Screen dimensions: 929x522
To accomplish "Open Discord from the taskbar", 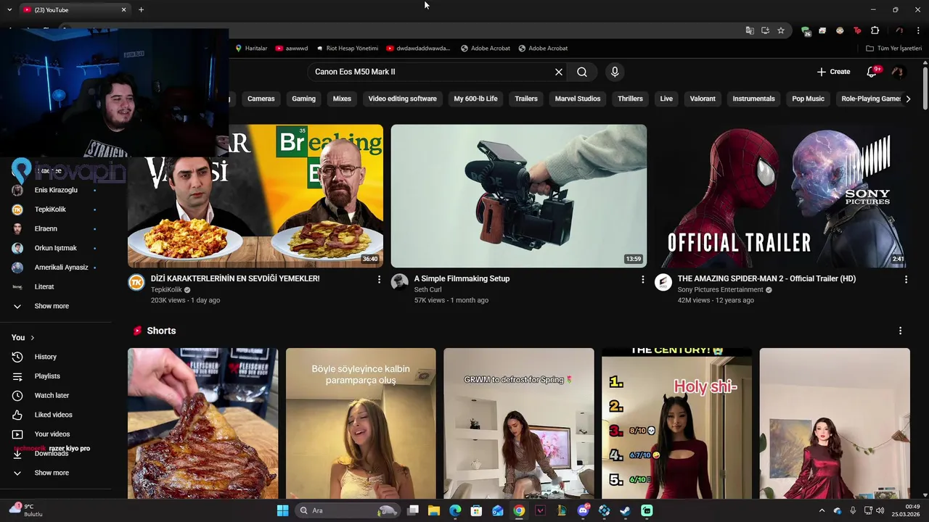I will [x=583, y=510].
